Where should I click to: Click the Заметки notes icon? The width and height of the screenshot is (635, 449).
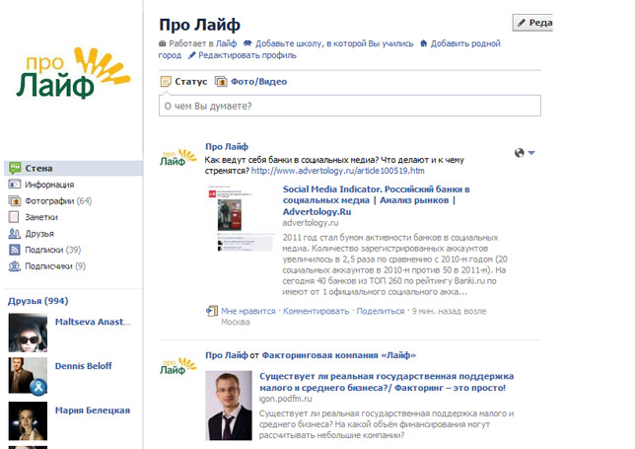15,217
